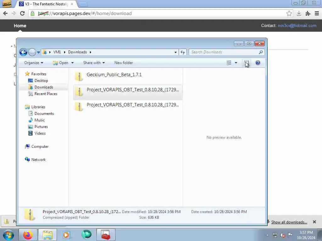322x241 pixels.
Task: Open browser extensions puzzle icon
Action: pos(308,13)
